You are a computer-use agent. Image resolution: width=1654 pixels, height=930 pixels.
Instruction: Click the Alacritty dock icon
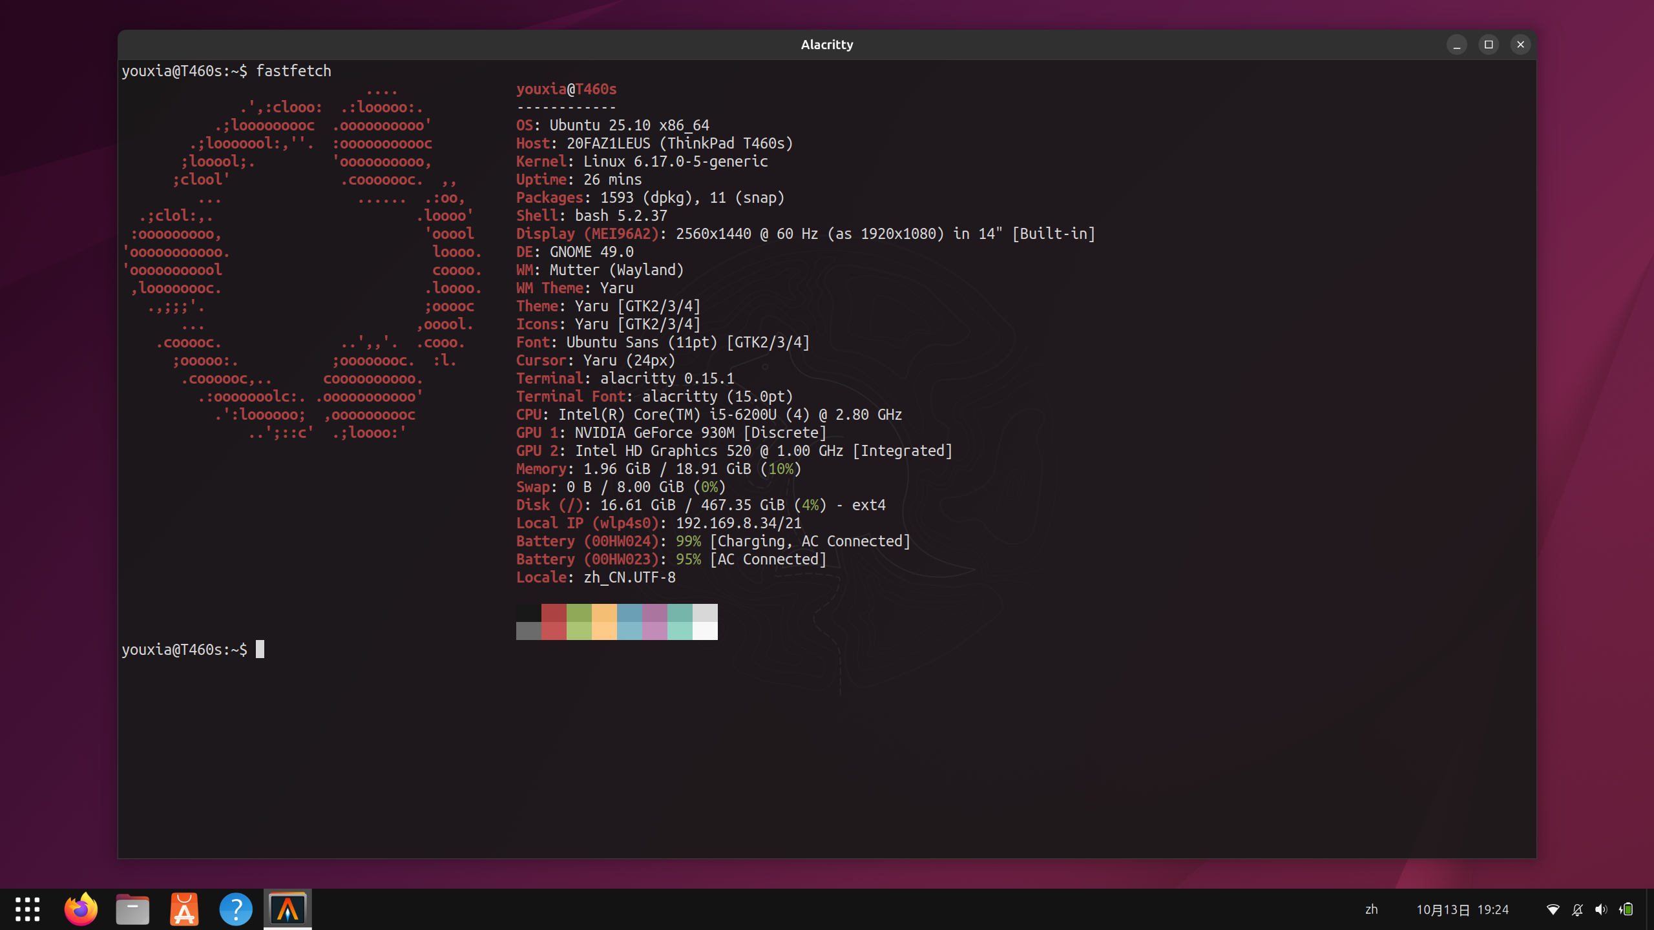288,909
